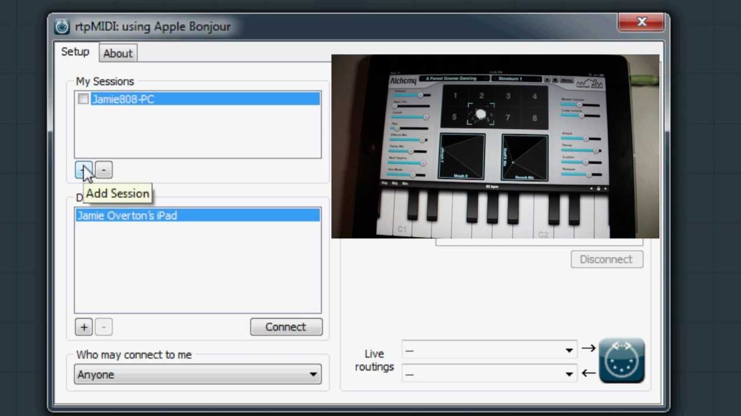Screen dimensions: 741x416
Task: Open the outgoing Live routings dropdown
Action: pyautogui.click(x=489, y=350)
